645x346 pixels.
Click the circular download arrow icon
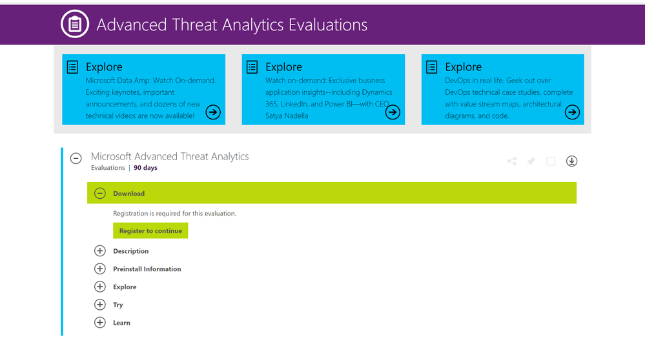(x=571, y=161)
